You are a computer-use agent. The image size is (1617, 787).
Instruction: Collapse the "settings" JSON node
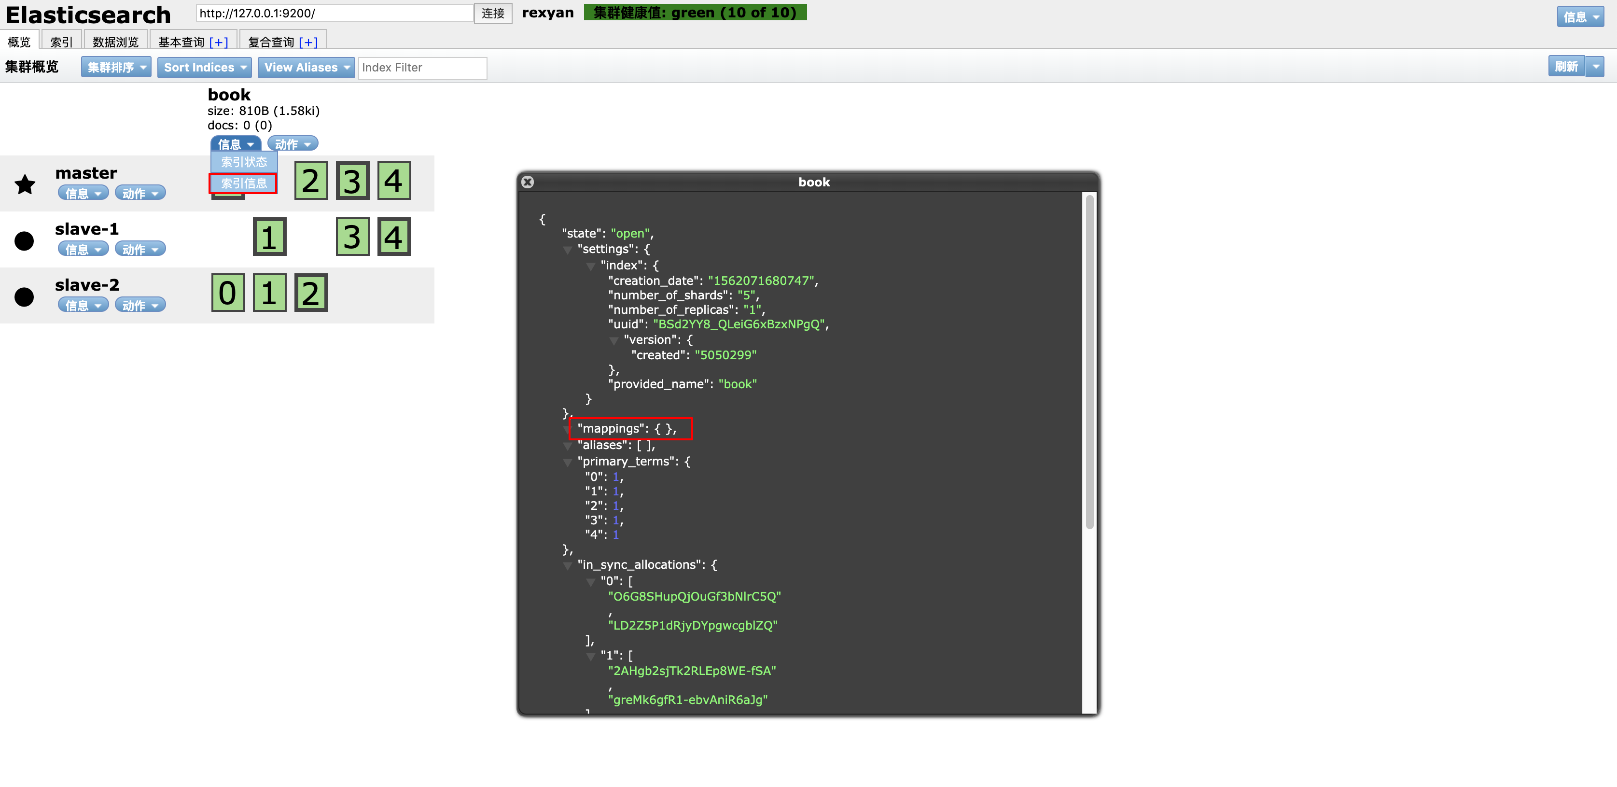(568, 251)
